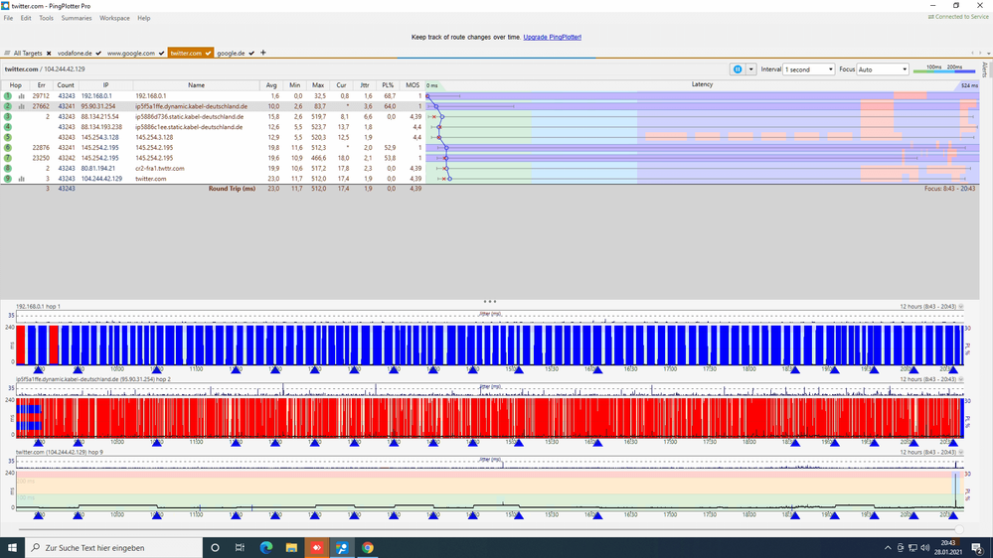Click the Upgrade PingPlotter! link
This screenshot has width=993, height=558.
click(x=553, y=38)
